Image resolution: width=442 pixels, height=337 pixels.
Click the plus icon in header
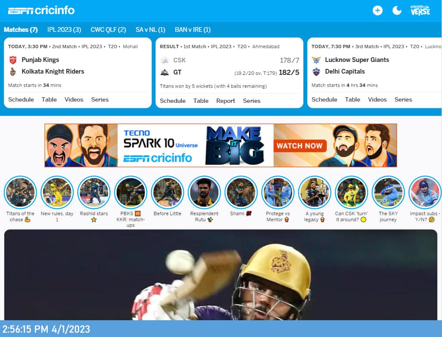377,11
